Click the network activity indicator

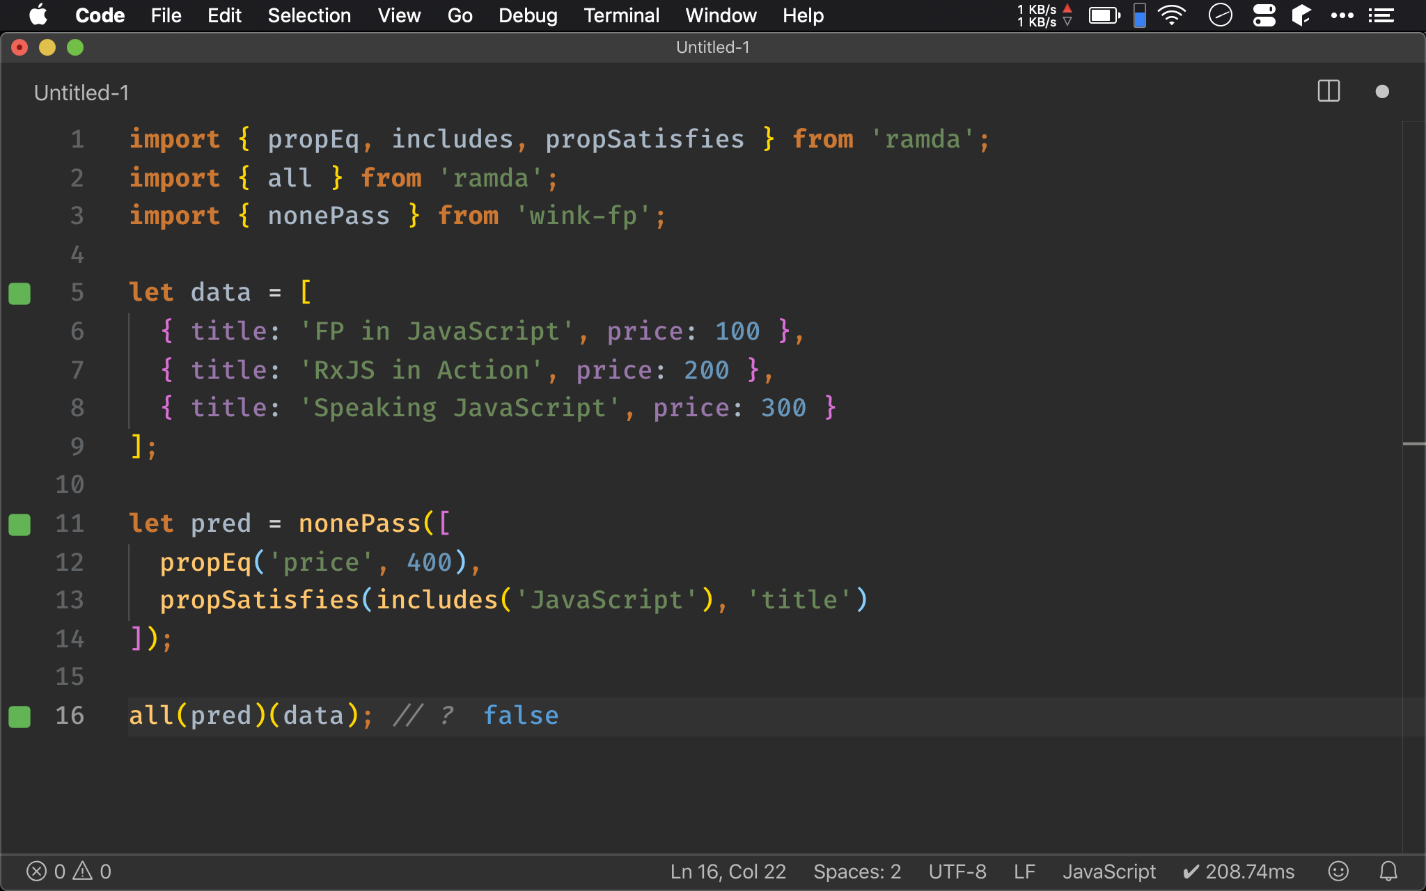[x=1043, y=15]
